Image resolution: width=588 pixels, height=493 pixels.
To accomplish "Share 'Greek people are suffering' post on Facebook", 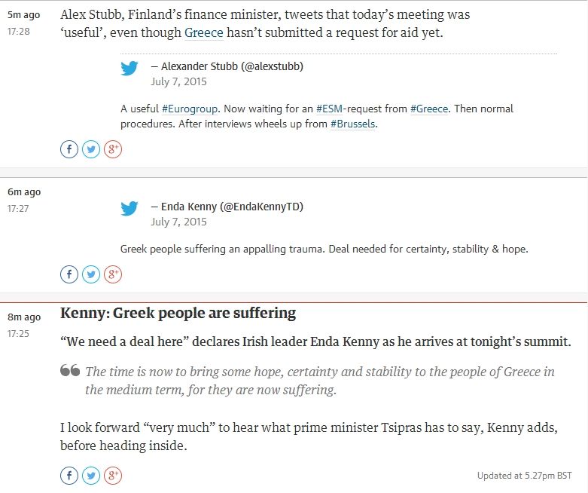I will [x=69, y=476].
